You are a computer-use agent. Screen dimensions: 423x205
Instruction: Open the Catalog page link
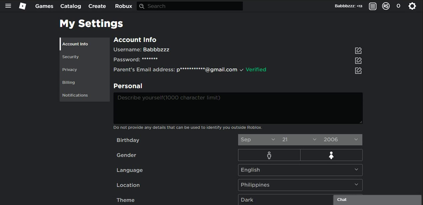click(71, 6)
